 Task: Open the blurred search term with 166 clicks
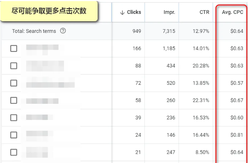coord(42,49)
